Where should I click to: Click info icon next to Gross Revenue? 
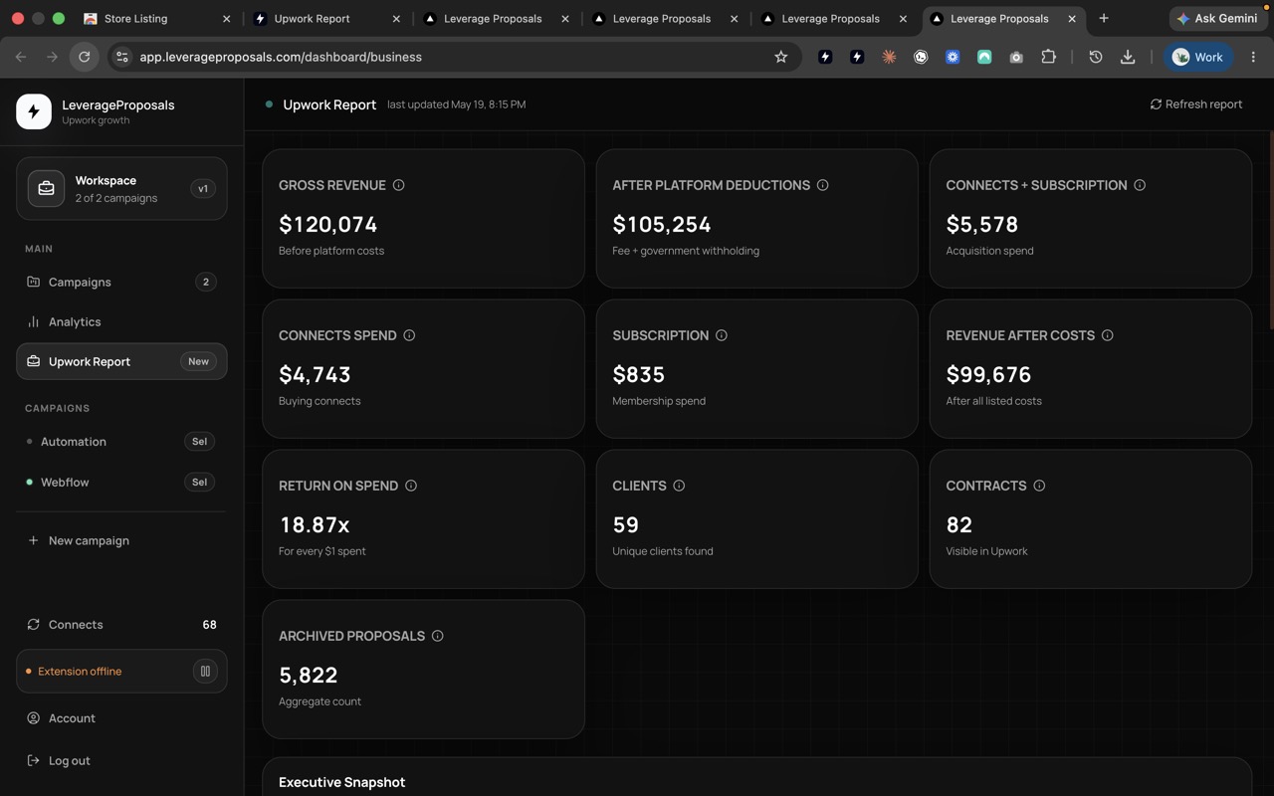[x=398, y=185]
